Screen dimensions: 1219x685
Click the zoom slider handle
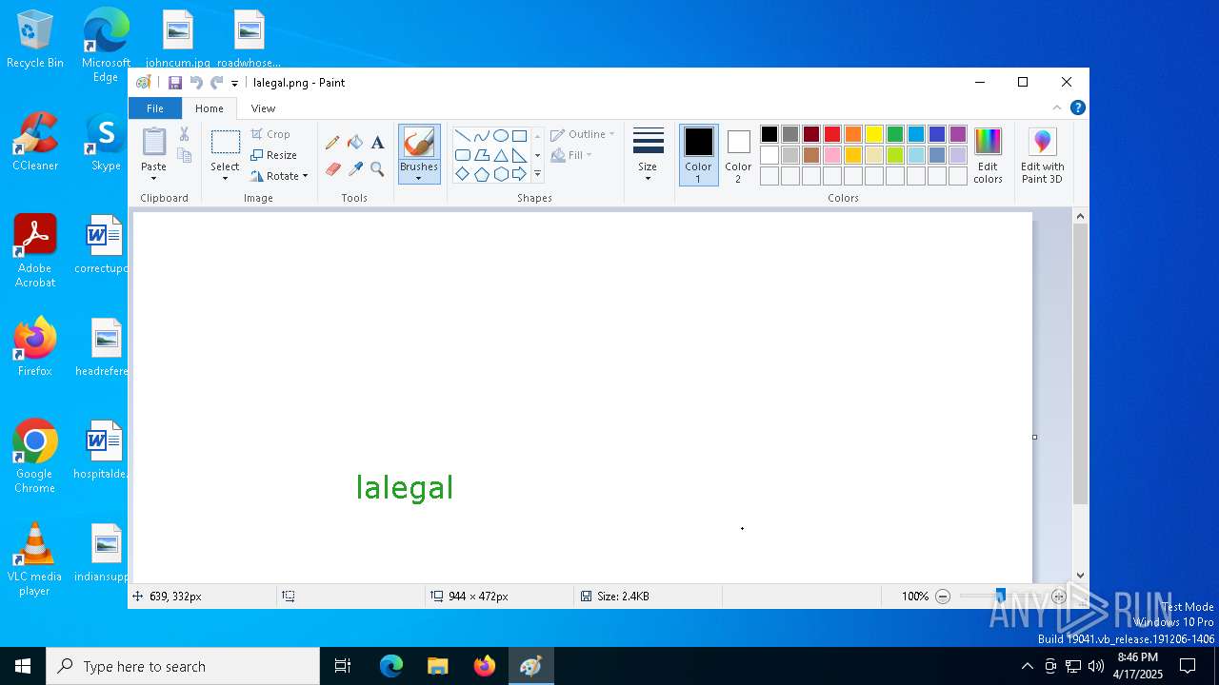coord(1000,597)
